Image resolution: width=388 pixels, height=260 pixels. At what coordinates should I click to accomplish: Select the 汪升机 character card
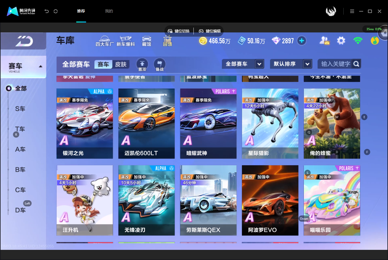pos(85,200)
